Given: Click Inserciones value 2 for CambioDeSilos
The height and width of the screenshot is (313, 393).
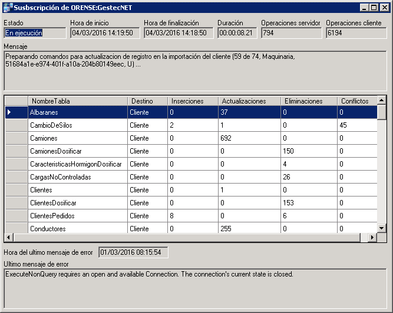Looking at the screenshot, I should (x=193, y=125).
